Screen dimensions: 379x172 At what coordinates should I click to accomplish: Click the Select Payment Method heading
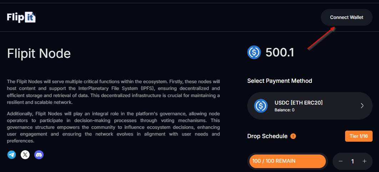click(280, 81)
